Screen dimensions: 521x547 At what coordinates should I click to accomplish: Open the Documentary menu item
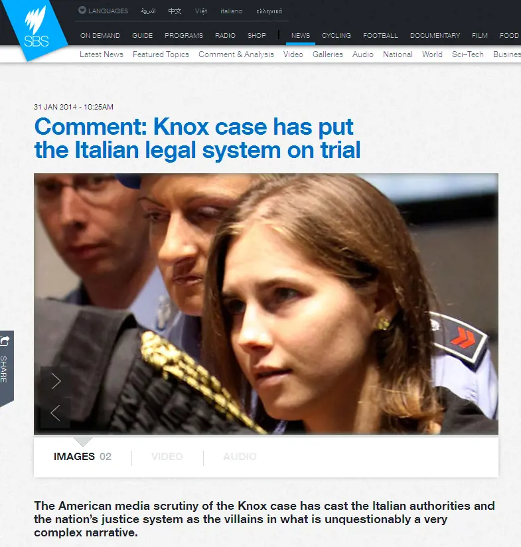[x=435, y=36]
